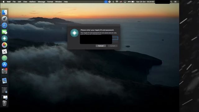The width and height of the screenshot is (199, 112).
Task: Open the Wi-Fi status menu
Action: 117,2
